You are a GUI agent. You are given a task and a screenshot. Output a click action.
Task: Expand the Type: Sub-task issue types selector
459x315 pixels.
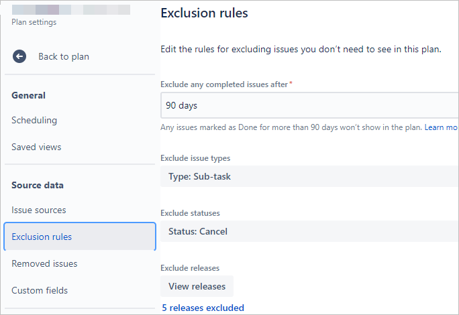310,176
